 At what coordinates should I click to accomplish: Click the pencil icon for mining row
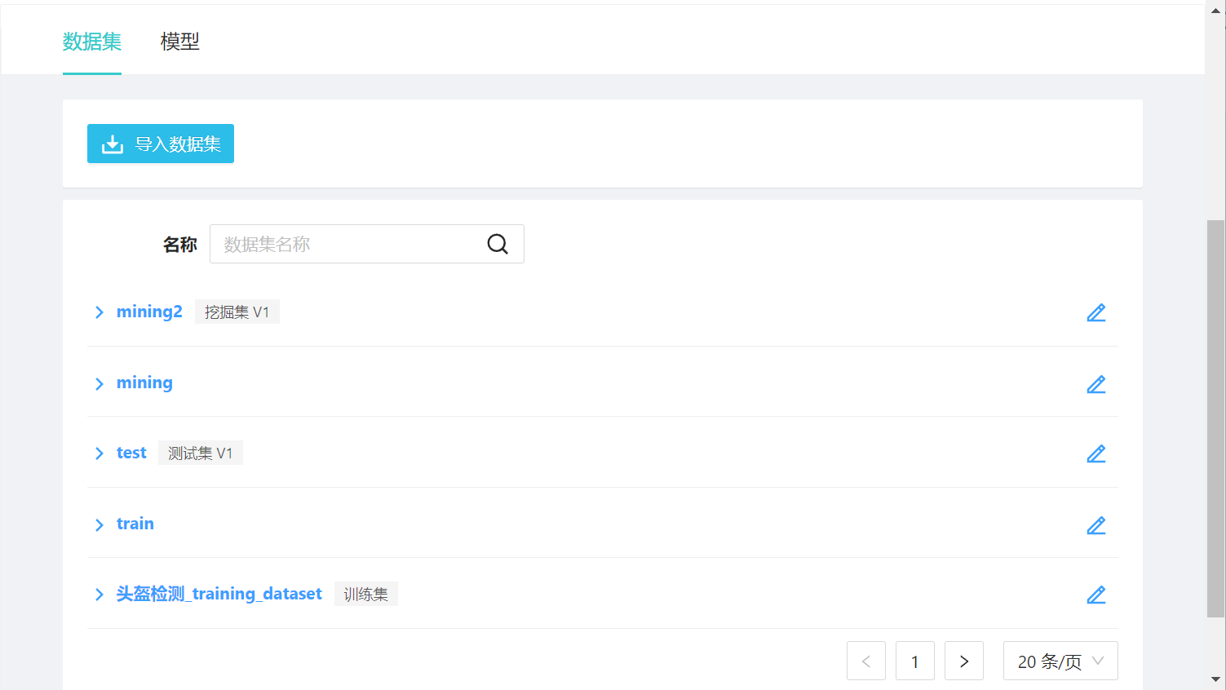pos(1096,384)
